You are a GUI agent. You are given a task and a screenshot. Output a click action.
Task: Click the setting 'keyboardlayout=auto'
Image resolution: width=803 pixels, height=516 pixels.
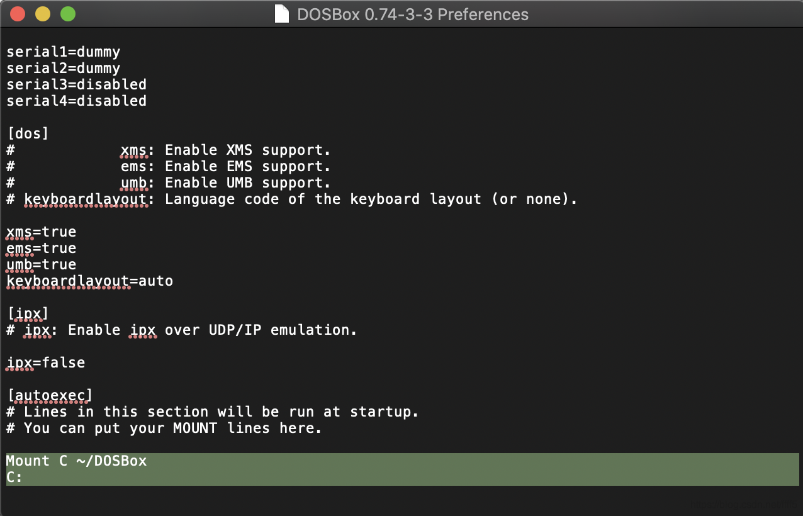pos(89,281)
